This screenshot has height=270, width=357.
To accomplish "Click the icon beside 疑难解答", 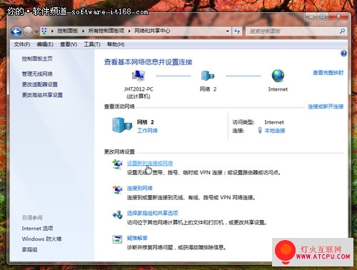I will point(117,239).
